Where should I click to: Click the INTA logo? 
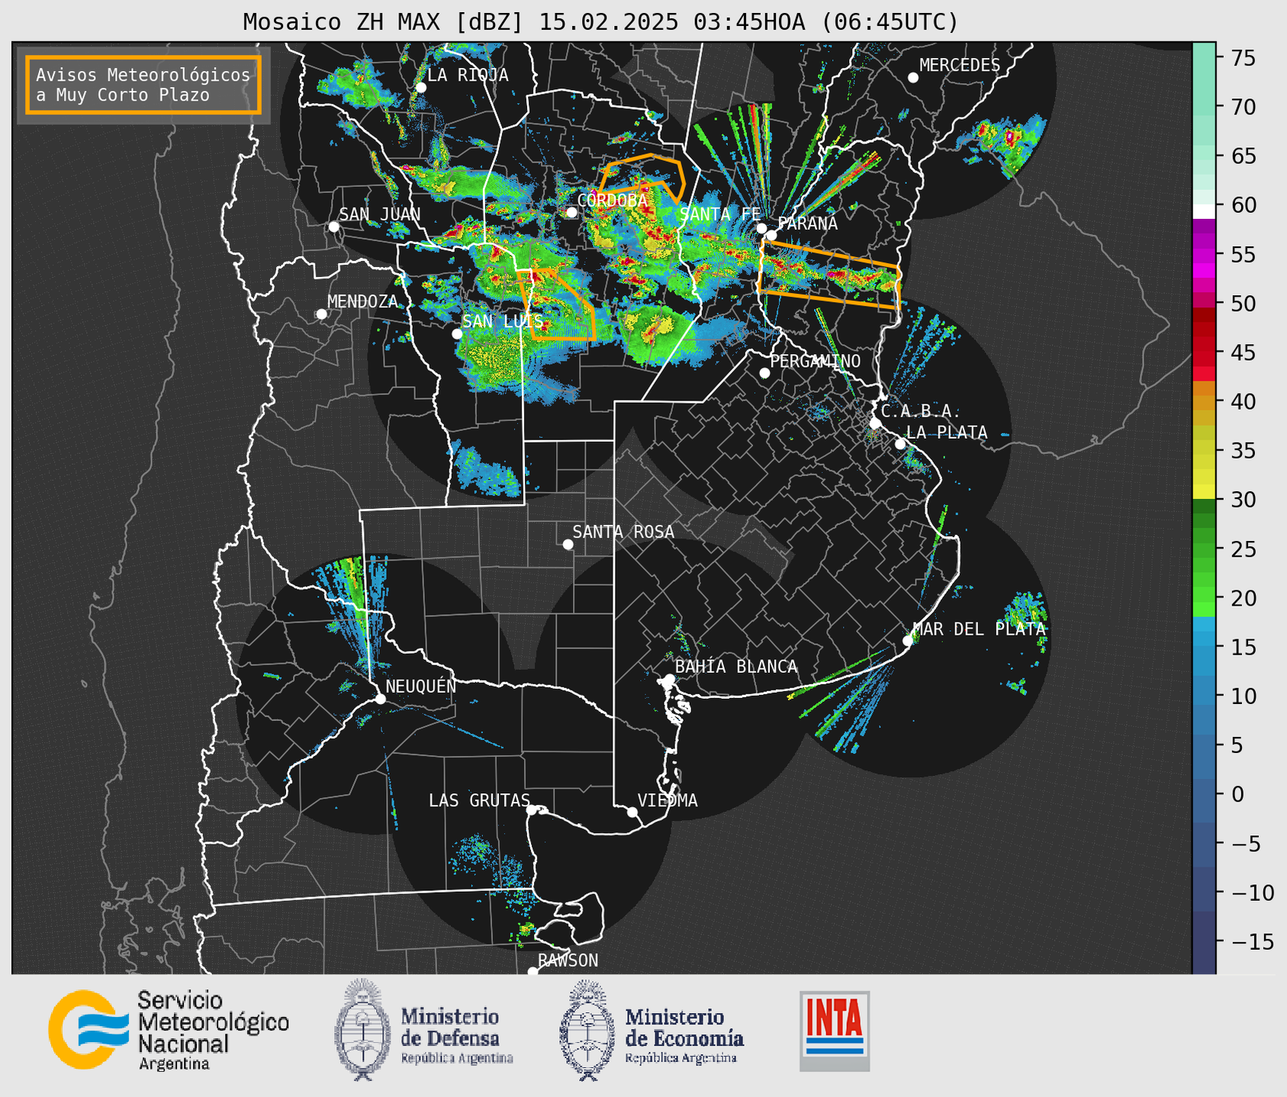click(835, 1031)
